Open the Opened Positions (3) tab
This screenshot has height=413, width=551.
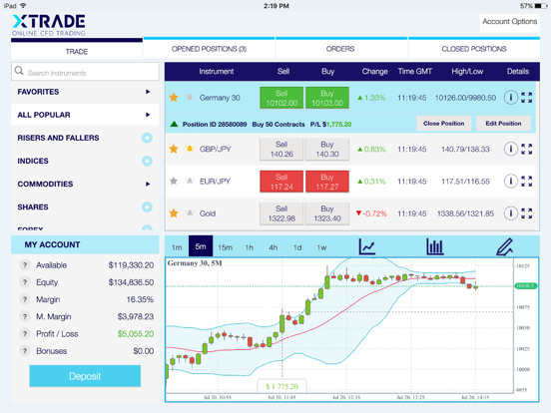pyautogui.click(x=209, y=49)
